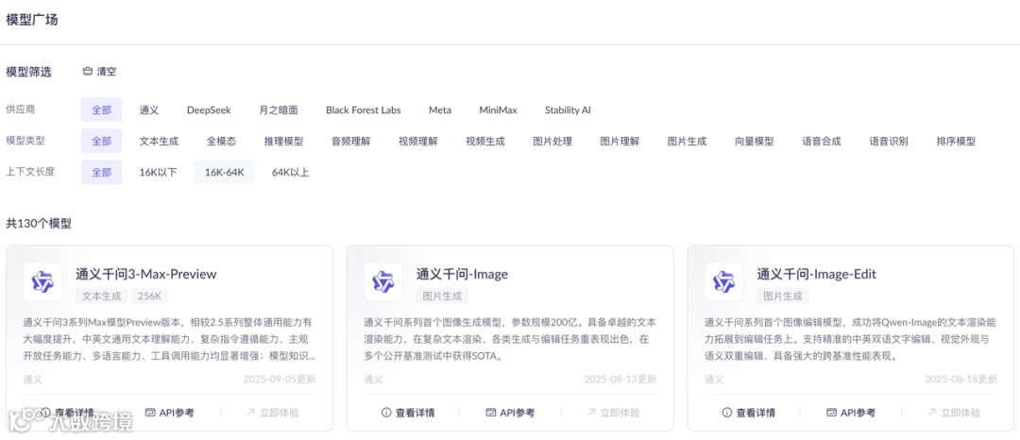Click the API参考 icon on 通义千问-Image-Edit card
The width and height of the screenshot is (1020, 440).
pos(832,413)
